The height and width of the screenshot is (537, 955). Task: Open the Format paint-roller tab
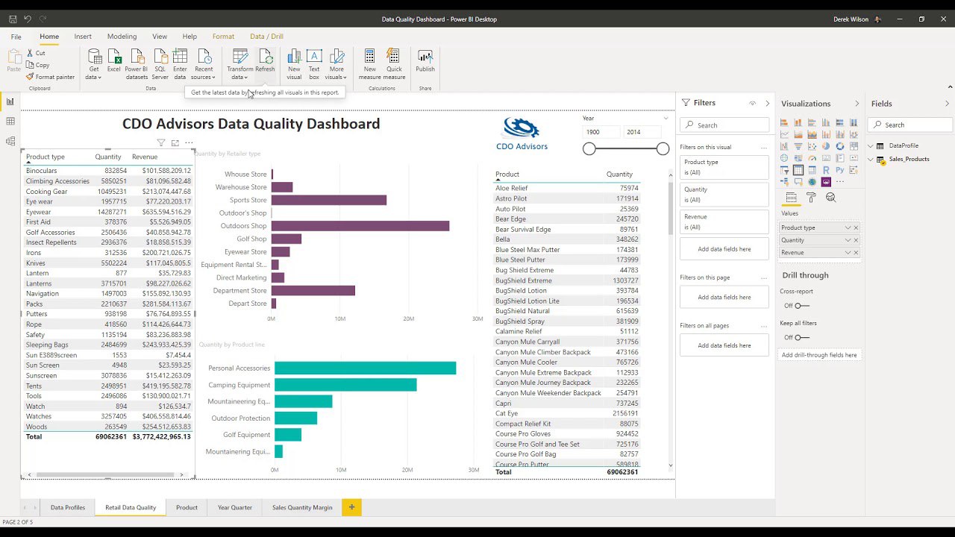811,198
